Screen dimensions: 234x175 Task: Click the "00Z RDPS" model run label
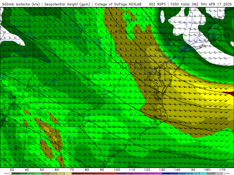[x=157, y=4]
